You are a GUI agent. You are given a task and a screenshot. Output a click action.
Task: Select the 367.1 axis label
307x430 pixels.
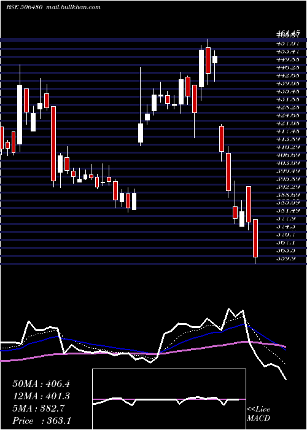pos(286,243)
